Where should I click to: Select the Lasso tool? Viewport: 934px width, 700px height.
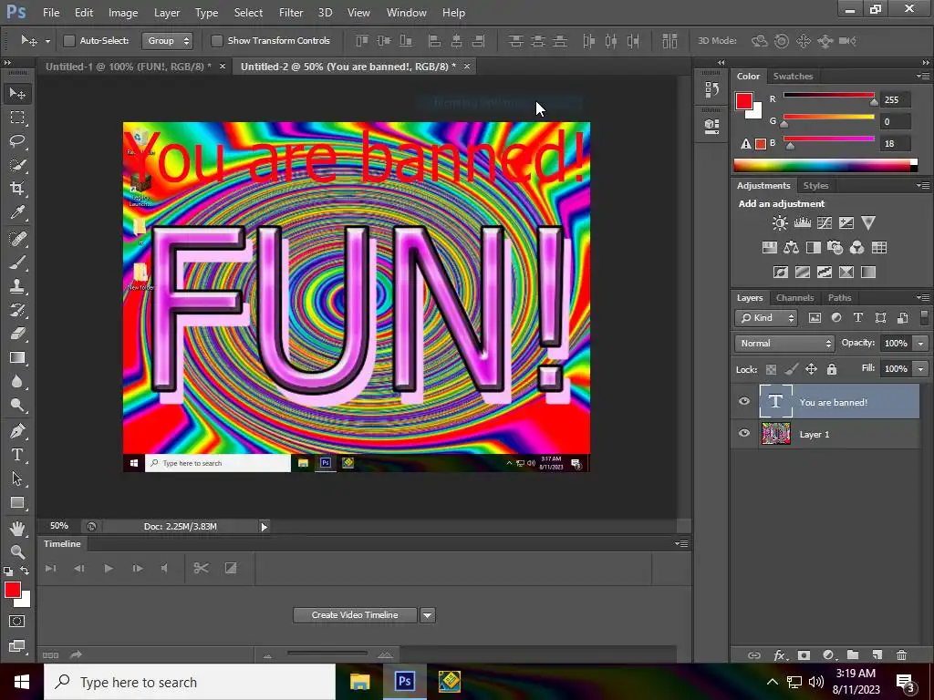[x=17, y=141]
